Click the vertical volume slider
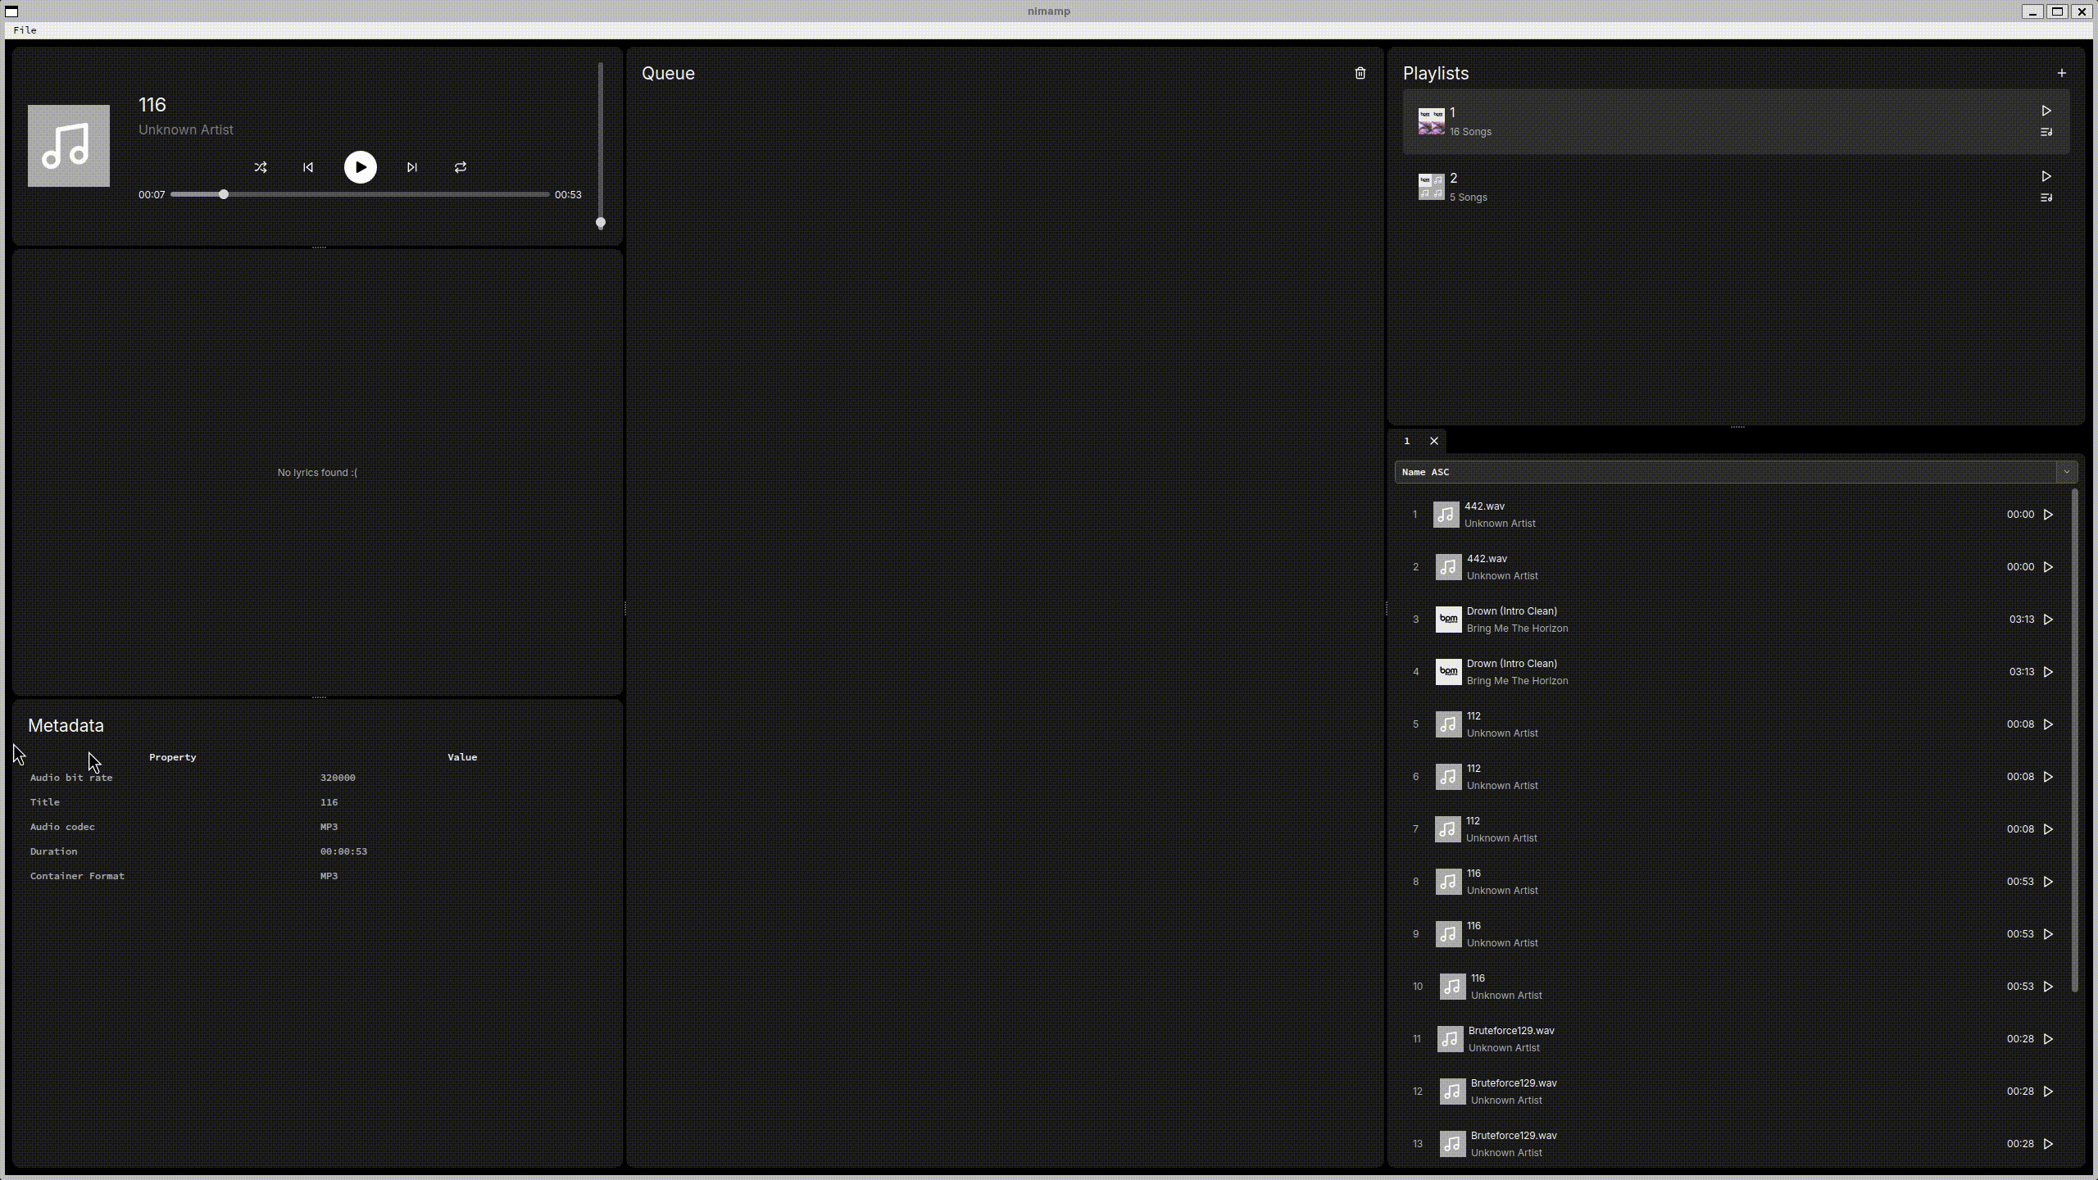Image resolution: width=2098 pixels, height=1180 pixels. click(x=601, y=143)
